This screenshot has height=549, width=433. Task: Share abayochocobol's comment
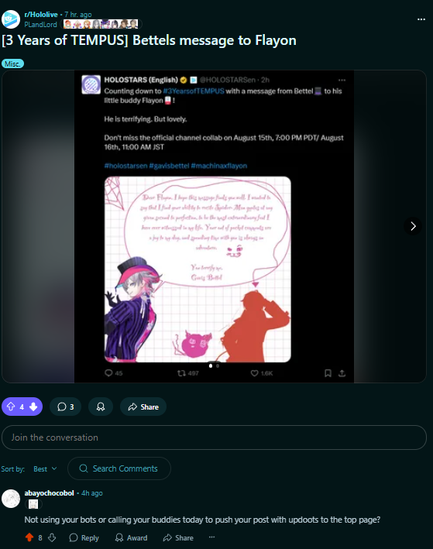tap(178, 537)
